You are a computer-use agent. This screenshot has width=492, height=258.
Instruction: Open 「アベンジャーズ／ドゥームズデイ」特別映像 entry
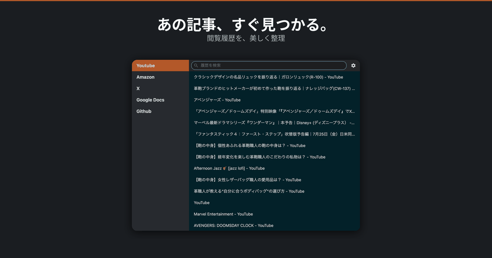[274, 111]
